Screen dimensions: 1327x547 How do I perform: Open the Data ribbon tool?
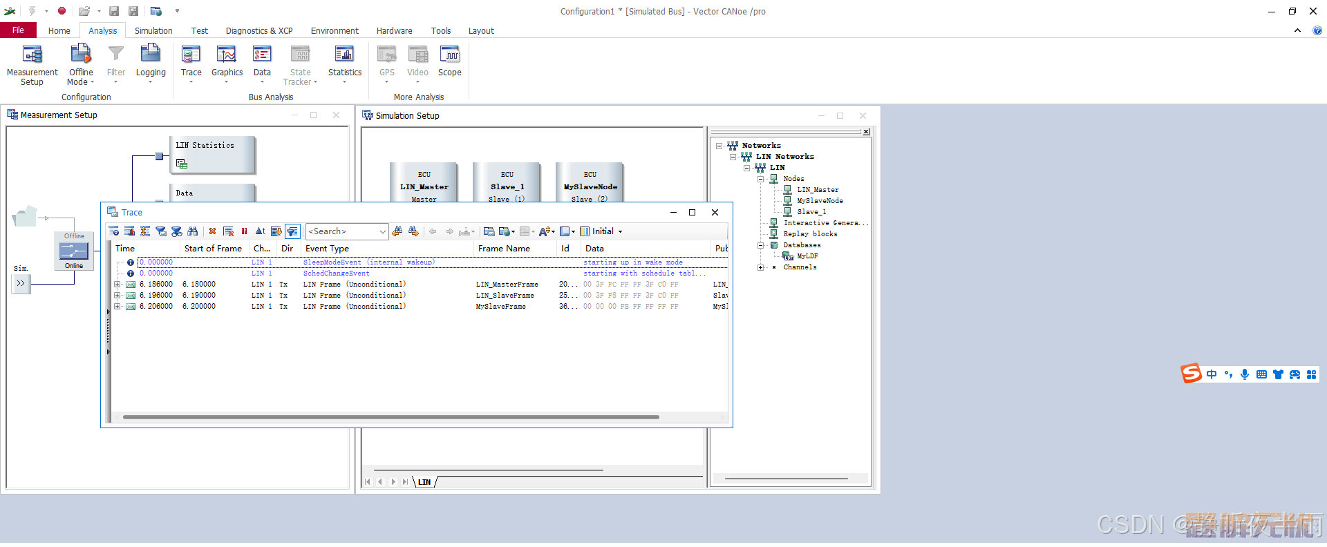pyautogui.click(x=262, y=64)
